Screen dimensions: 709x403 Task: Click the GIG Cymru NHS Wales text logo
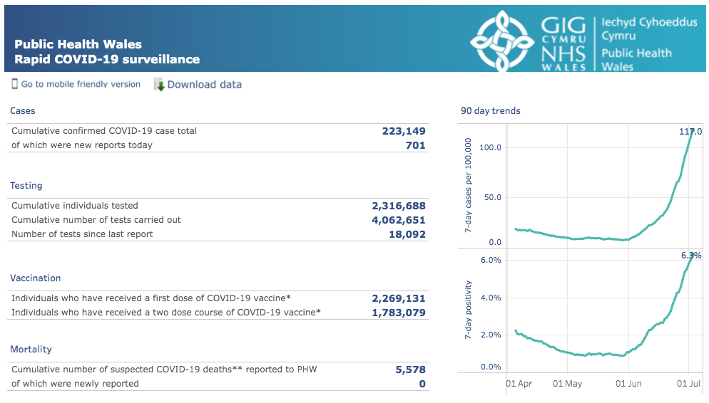click(x=563, y=43)
